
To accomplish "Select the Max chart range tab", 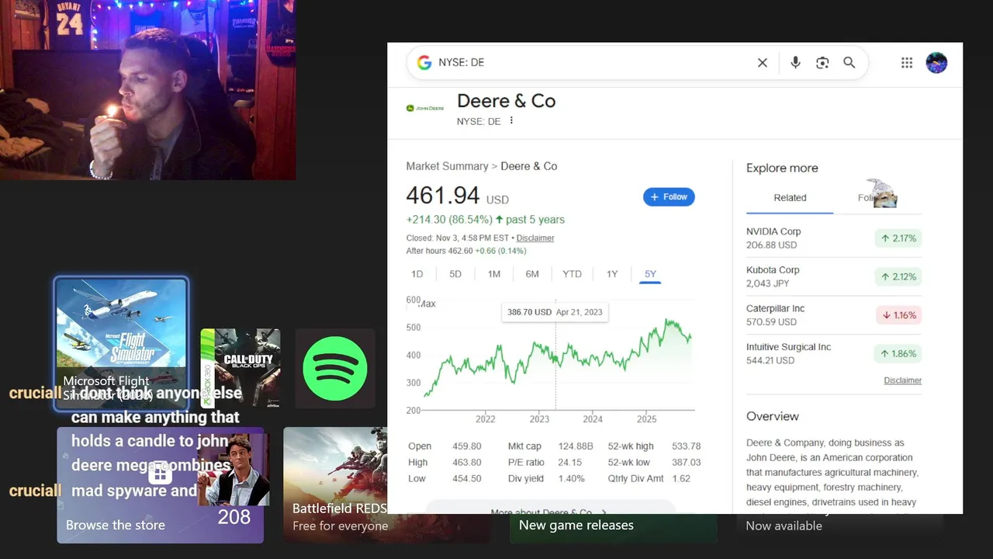I will (427, 304).
